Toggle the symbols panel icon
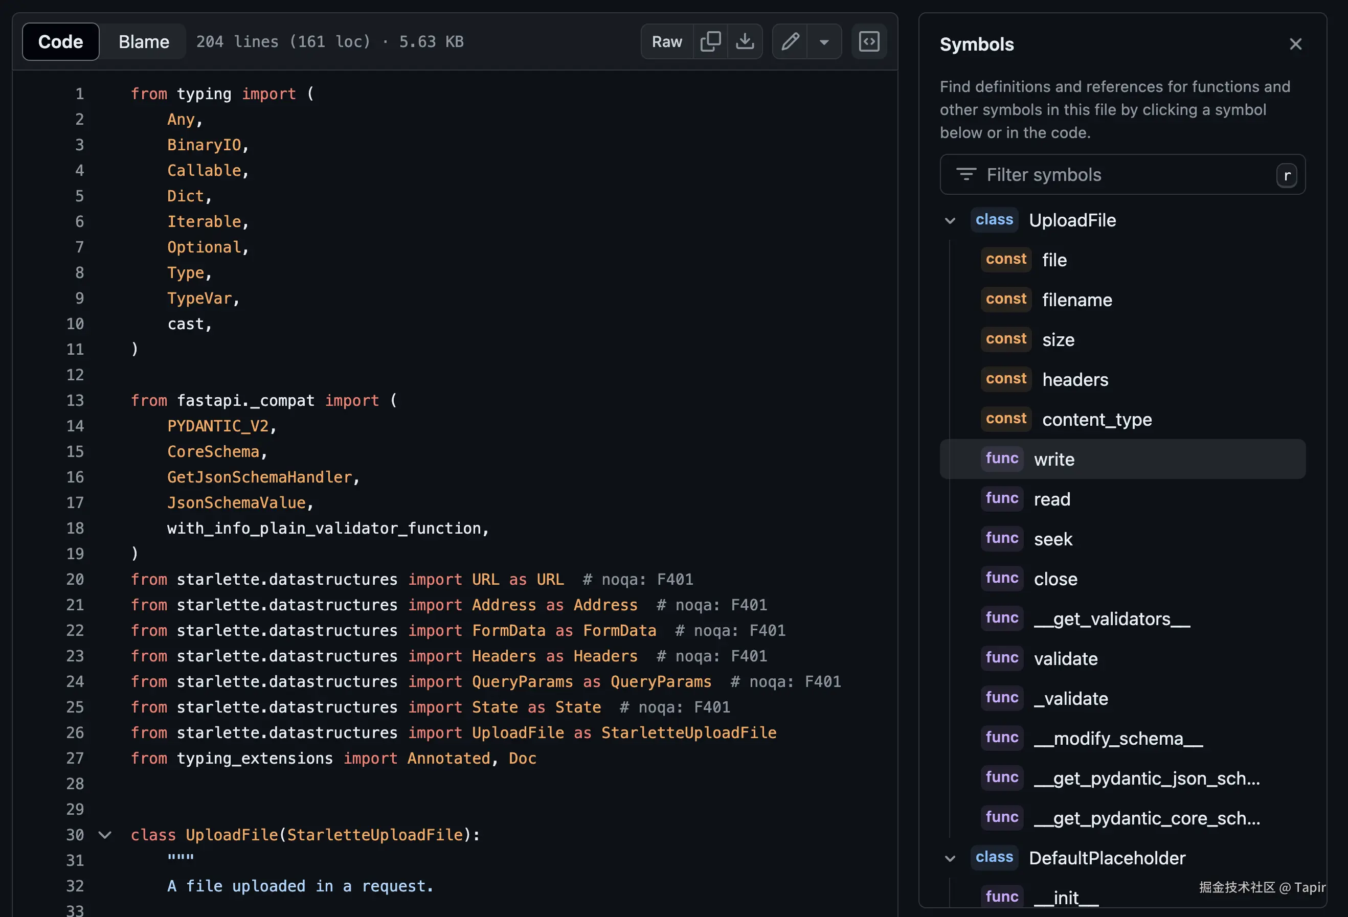 click(x=869, y=42)
